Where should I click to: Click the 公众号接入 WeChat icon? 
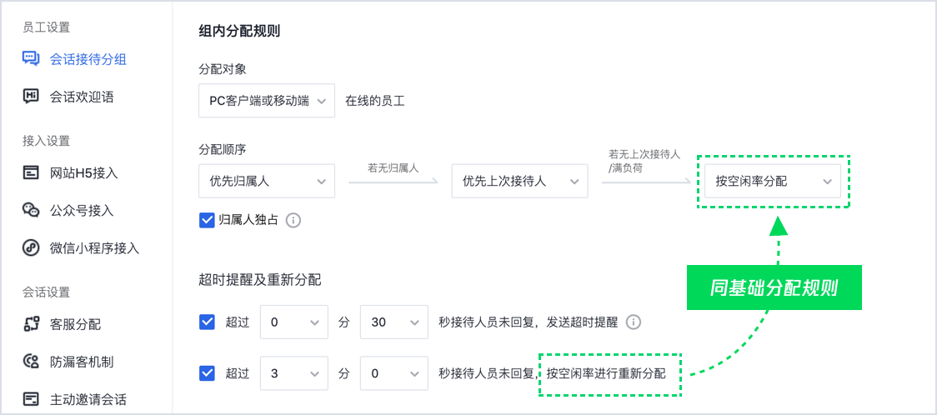click(31, 210)
